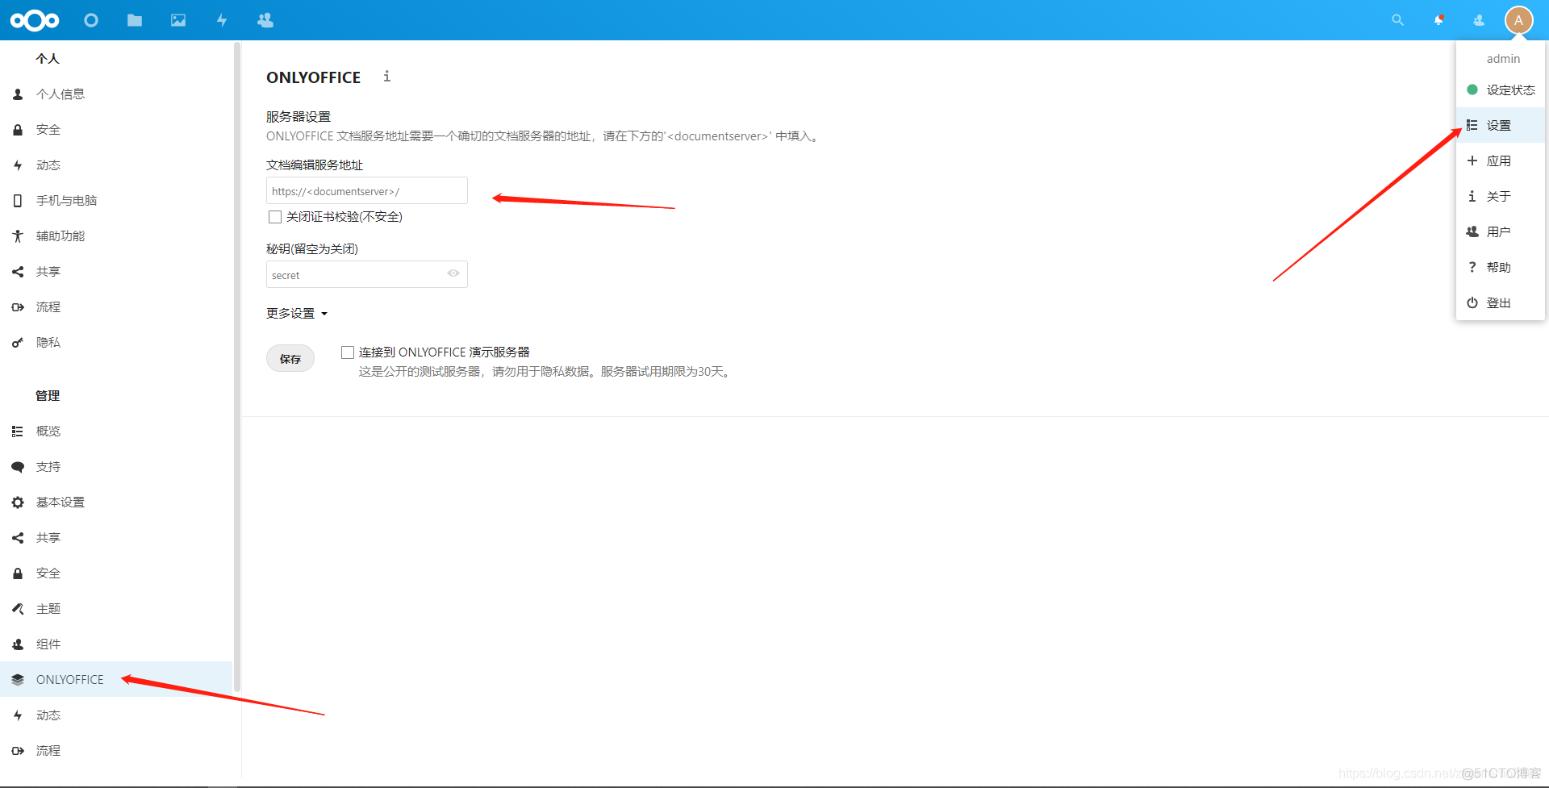Viewport: 1549px width, 788px height.
Task: Click the 保存 button
Action: (290, 359)
